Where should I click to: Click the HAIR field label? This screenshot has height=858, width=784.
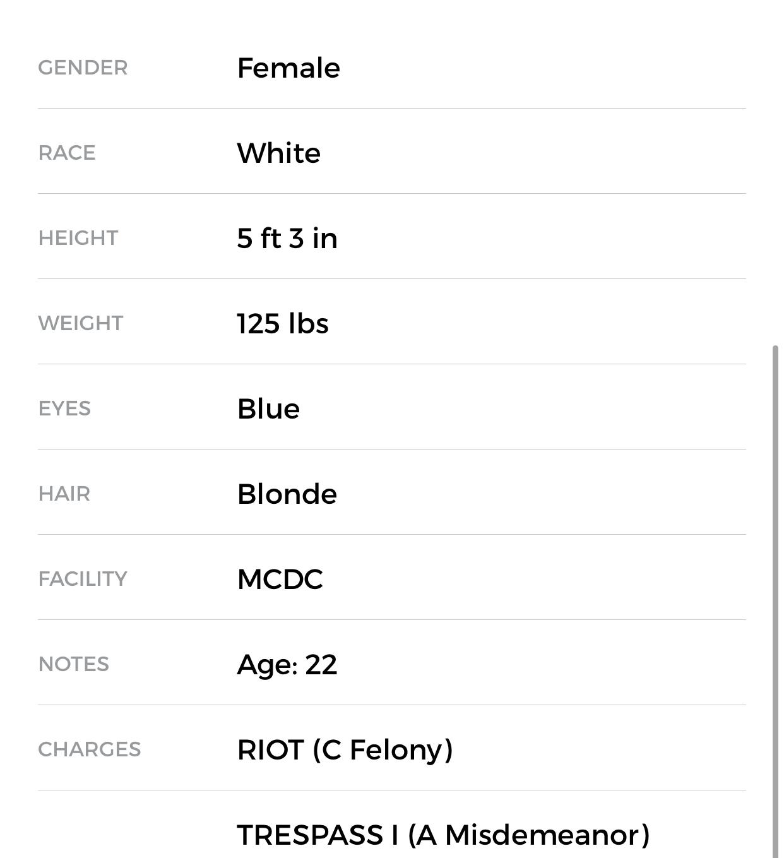pyautogui.click(x=64, y=494)
